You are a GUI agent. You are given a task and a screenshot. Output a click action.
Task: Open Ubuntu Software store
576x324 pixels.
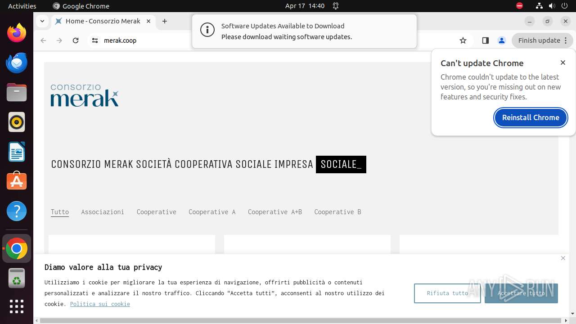click(x=17, y=181)
